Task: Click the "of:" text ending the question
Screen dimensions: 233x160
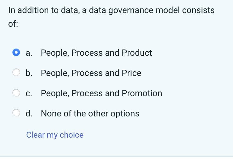Action: click(x=13, y=24)
